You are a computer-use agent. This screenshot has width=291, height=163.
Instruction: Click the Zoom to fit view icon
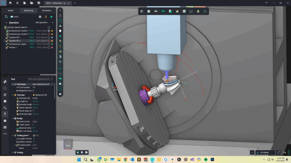pyautogui.click(x=78, y=152)
